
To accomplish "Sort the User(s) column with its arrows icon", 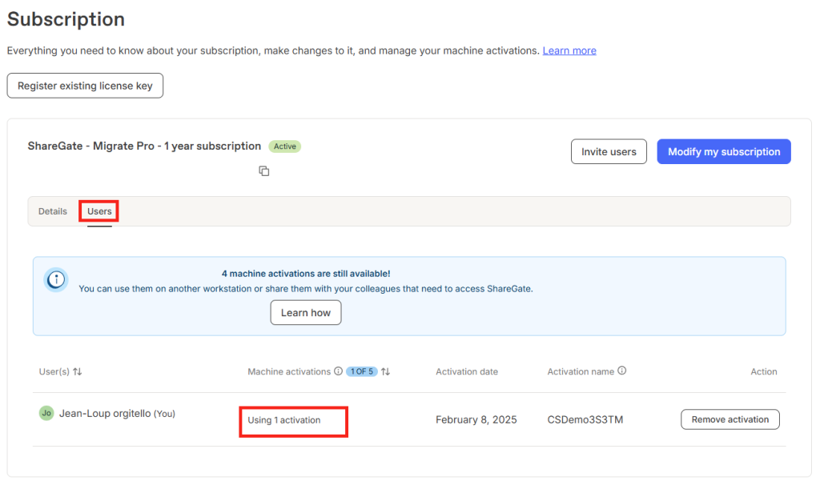I will point(78,371).
